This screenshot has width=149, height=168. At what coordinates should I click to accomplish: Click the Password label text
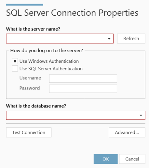tap(30, 88)
